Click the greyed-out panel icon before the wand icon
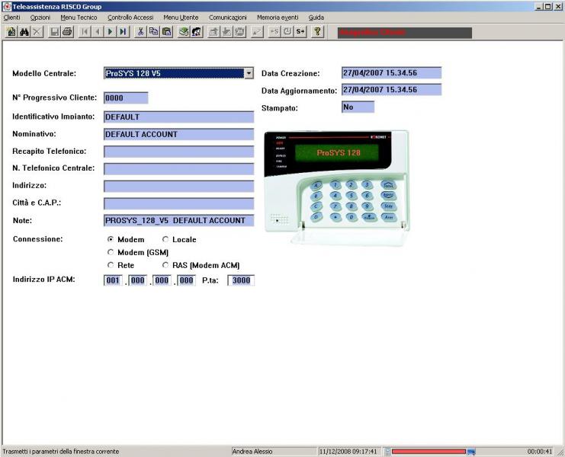 coord(239,32)
